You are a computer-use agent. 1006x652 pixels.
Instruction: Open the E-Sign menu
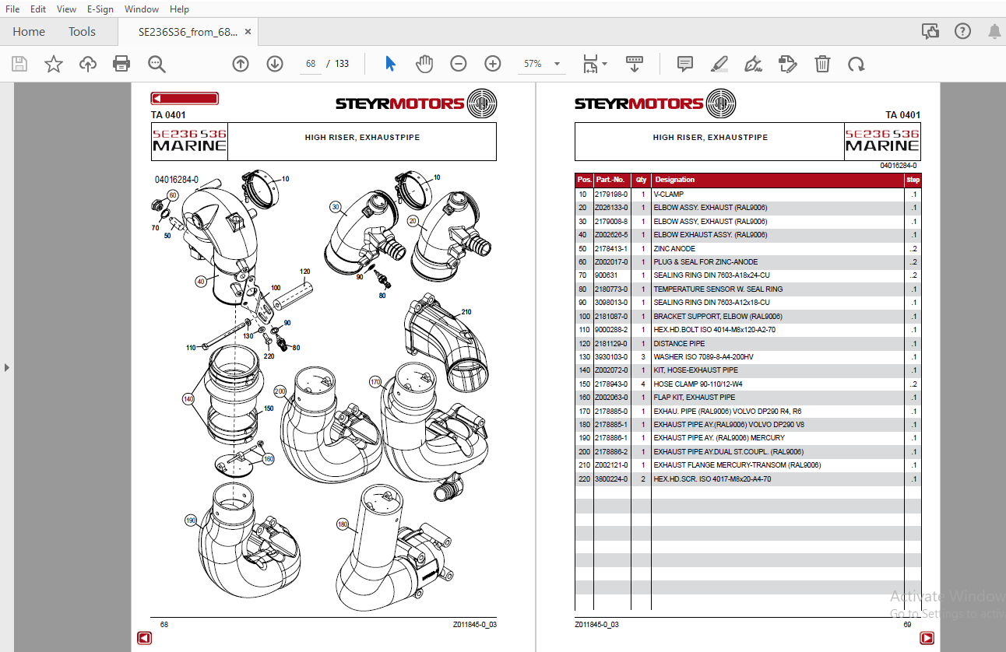pos(100,9)
